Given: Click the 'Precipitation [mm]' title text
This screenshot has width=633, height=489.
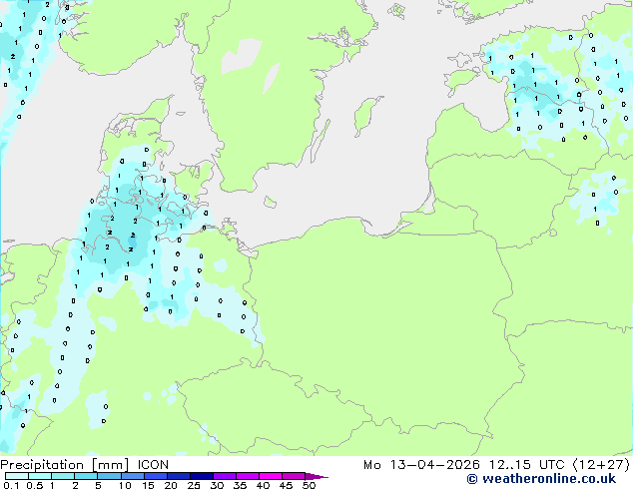Looking at the screenshot, I should [x=65, y=465].
